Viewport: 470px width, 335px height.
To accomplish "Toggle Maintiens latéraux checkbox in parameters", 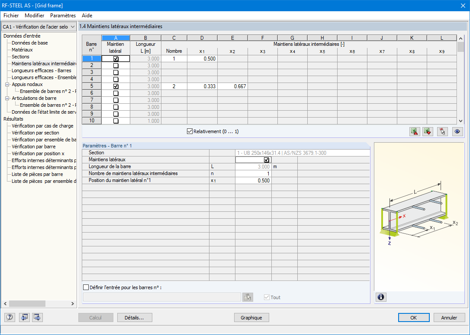I will click(267, 160).
